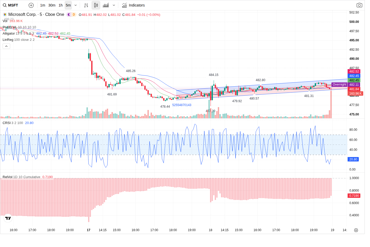Click the 485.26 pivot high label

[x=131, y=71]
